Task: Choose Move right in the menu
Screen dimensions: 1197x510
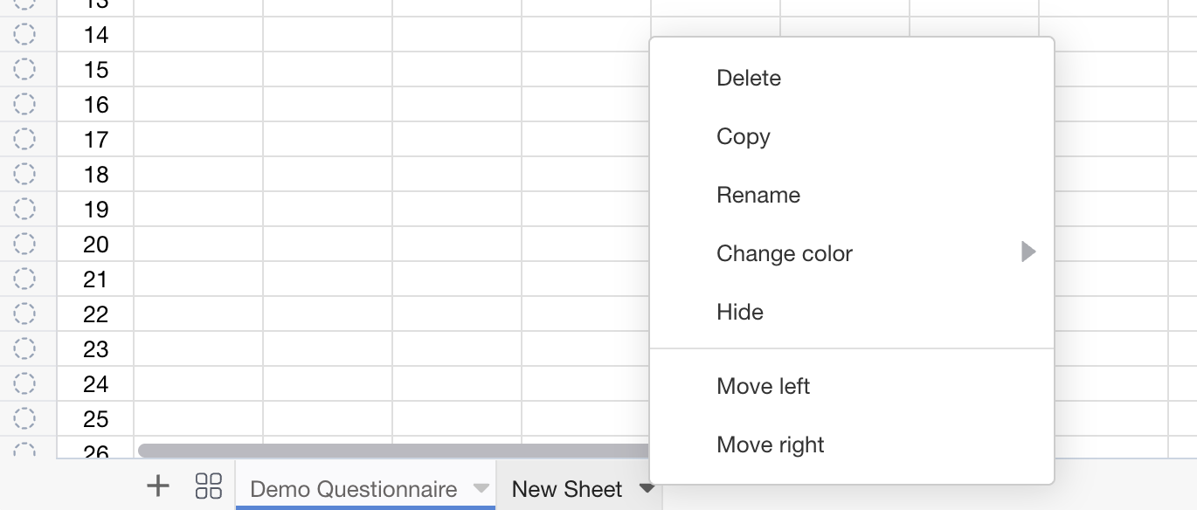Action: (x=770, y=445)
